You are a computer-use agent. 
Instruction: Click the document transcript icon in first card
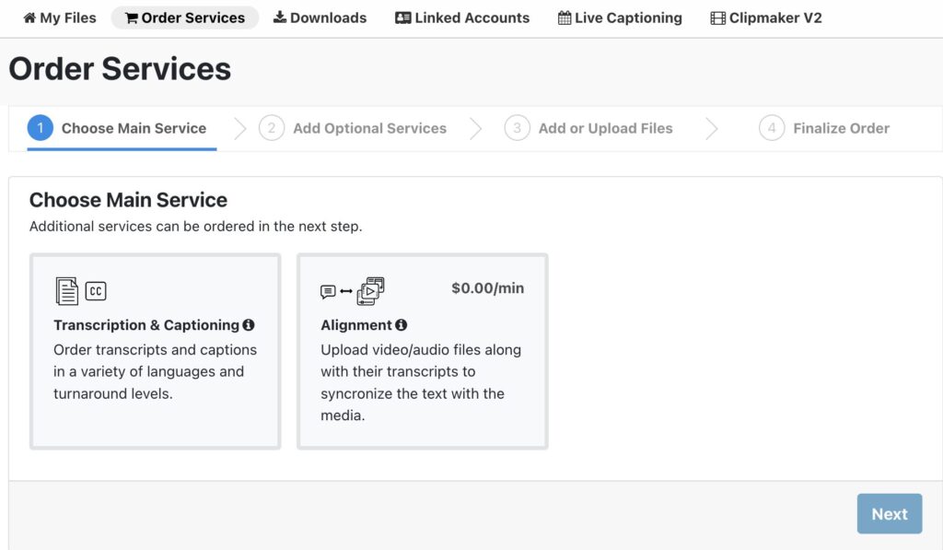coord(67,291)
